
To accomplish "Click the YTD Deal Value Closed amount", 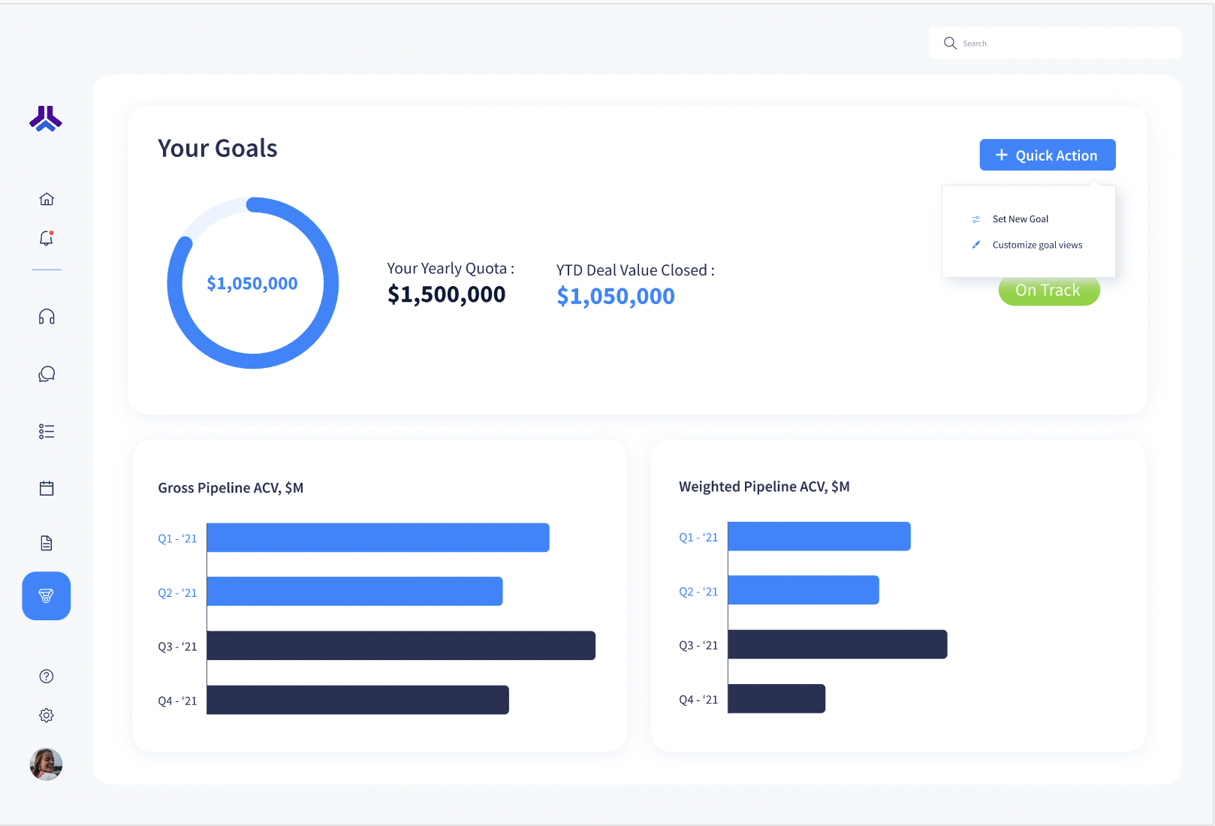I will 616,296.
